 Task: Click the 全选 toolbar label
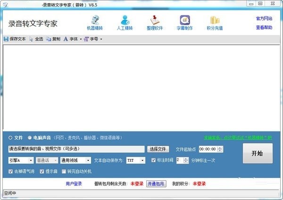click(39, 39)
